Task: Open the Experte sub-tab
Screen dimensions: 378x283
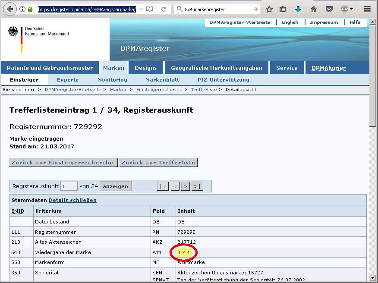Action: tap(68, 80)
